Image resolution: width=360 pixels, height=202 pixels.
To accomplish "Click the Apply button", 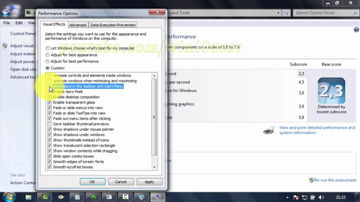I will (149, 182).
